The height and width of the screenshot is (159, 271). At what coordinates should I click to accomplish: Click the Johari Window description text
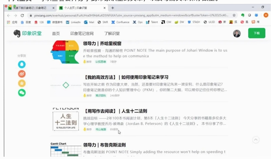155,53
